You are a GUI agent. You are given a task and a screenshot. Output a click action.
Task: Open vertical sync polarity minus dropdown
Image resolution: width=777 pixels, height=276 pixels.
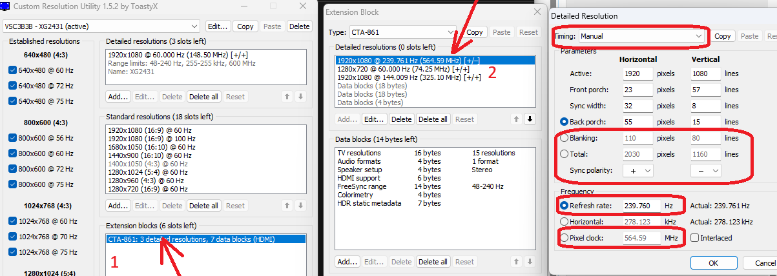[705, 170]
